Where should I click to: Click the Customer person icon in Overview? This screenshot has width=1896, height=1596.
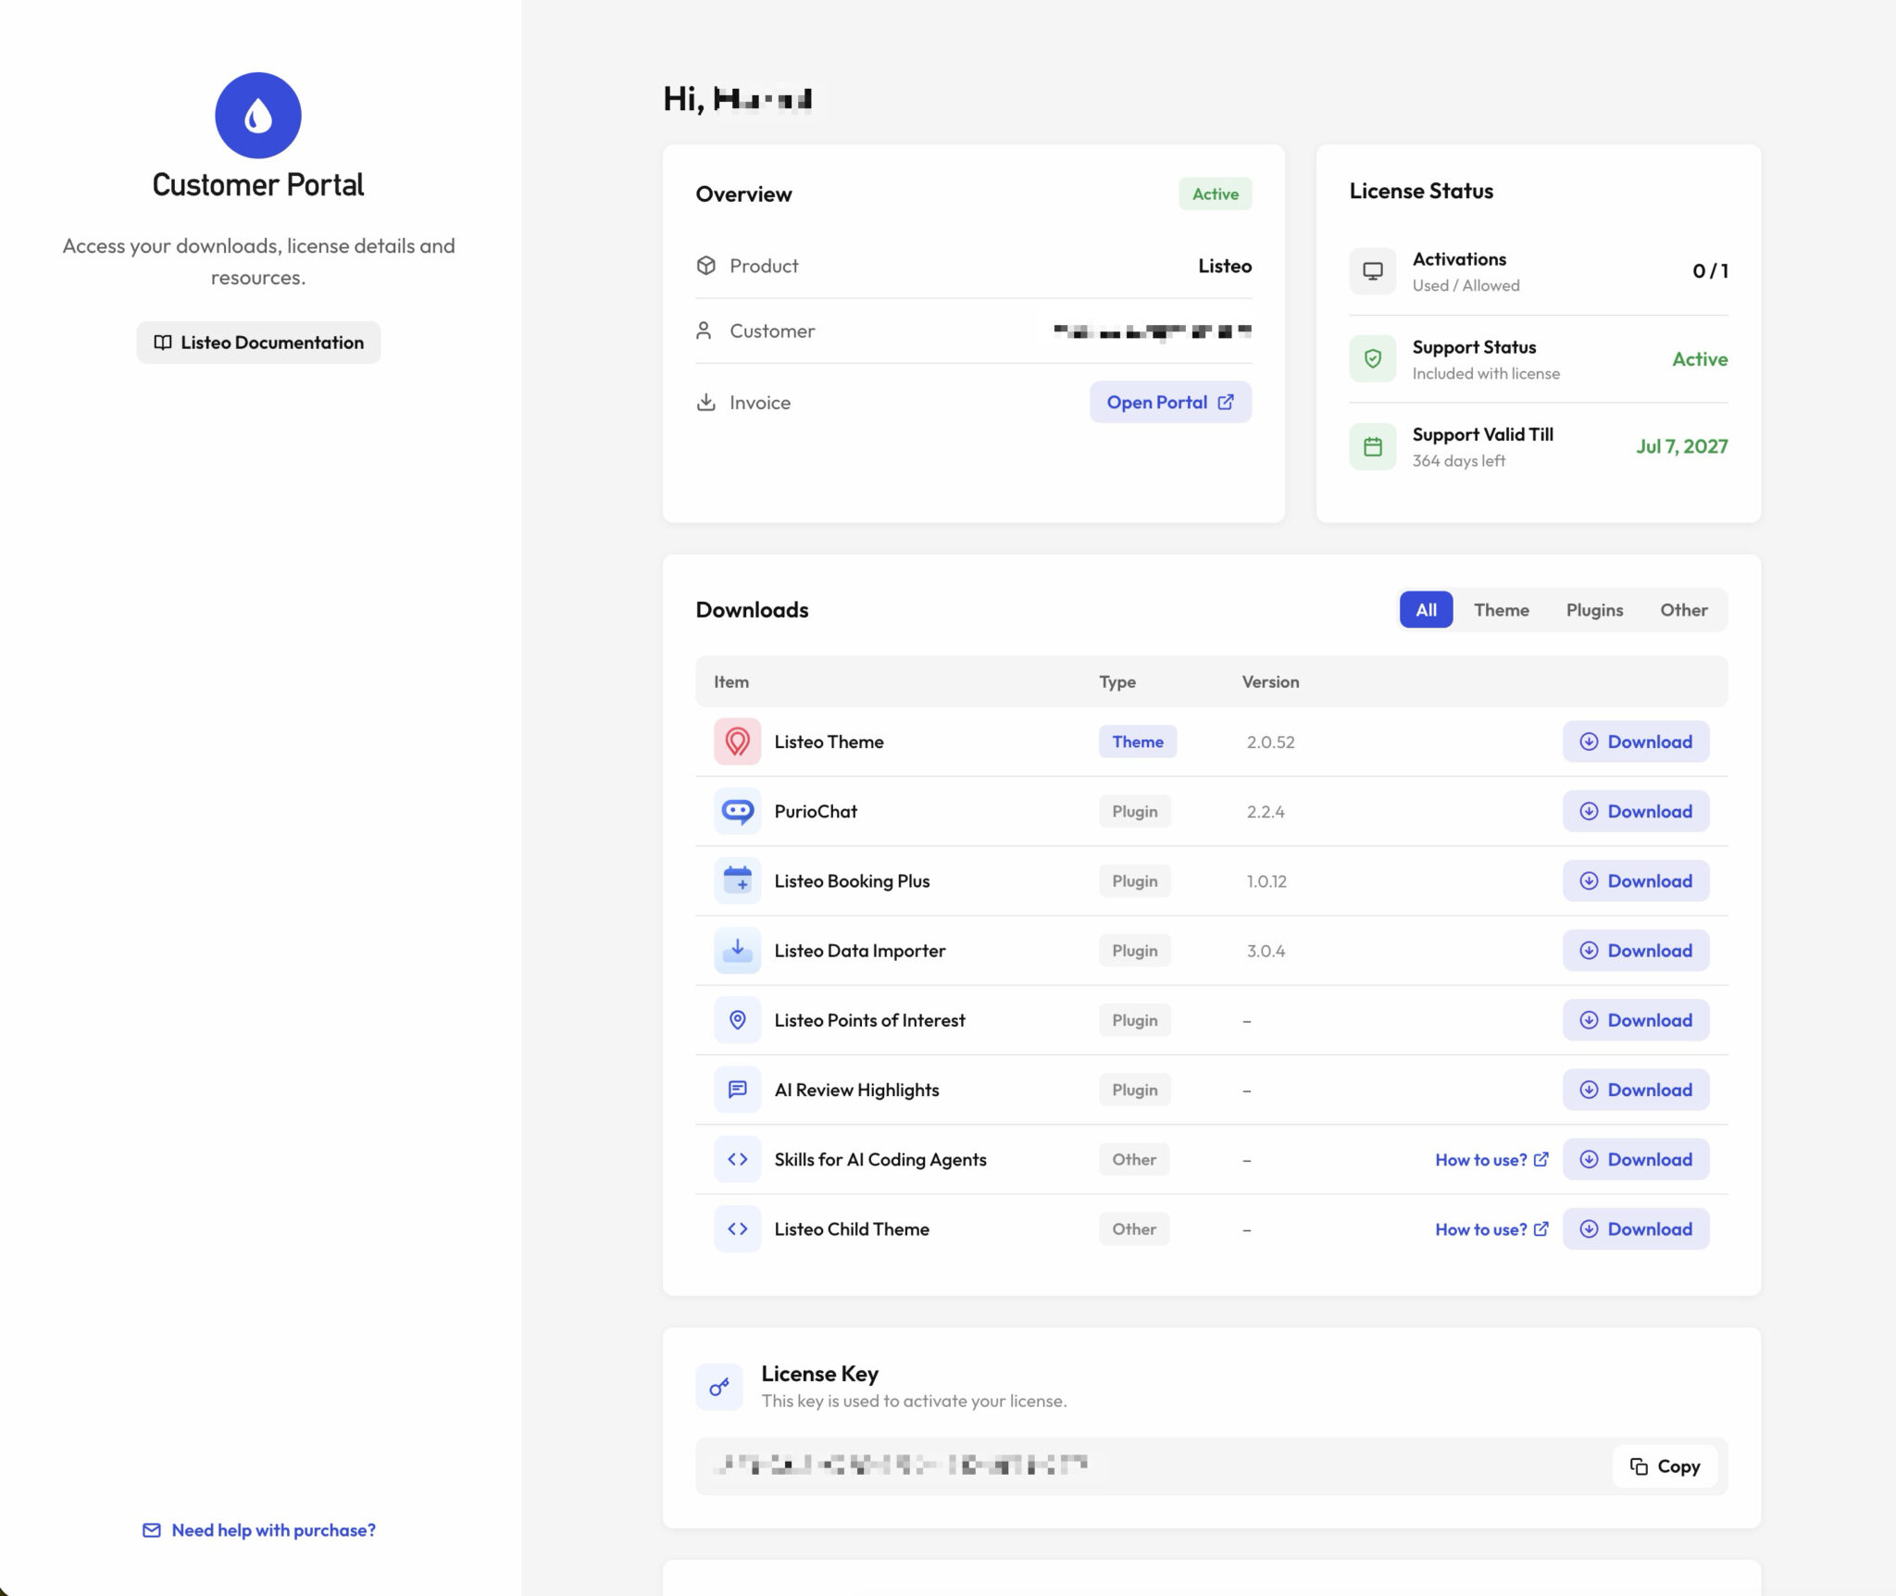click(704, 330)
